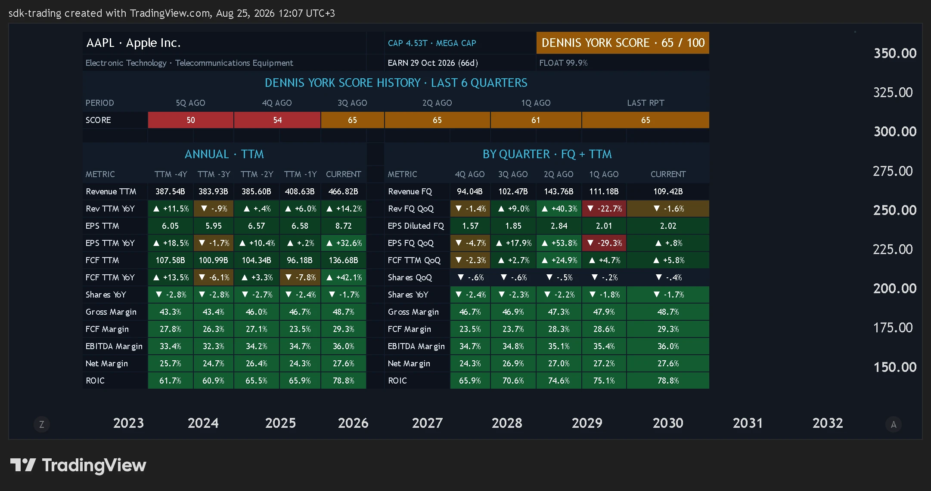Click EPS TTM YoY cell +32.6%
This screenshot has width=931, height=491.
tap(343, 243)
